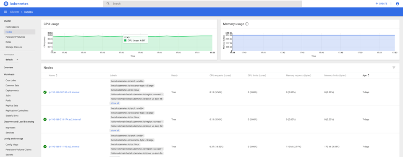
Task: Open Deployments in sidebar
Action: (x=12, y=90)
